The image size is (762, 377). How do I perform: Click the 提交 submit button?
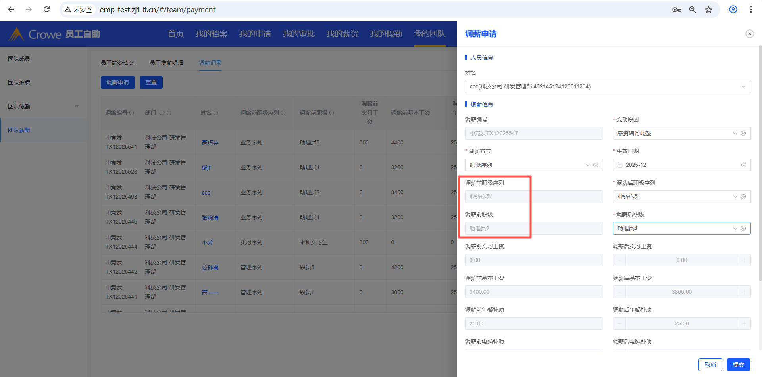pos(738,365)
